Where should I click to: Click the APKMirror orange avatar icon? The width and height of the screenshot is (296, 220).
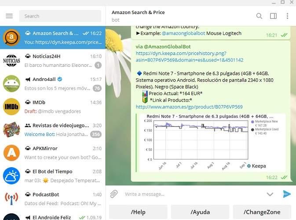11,153
